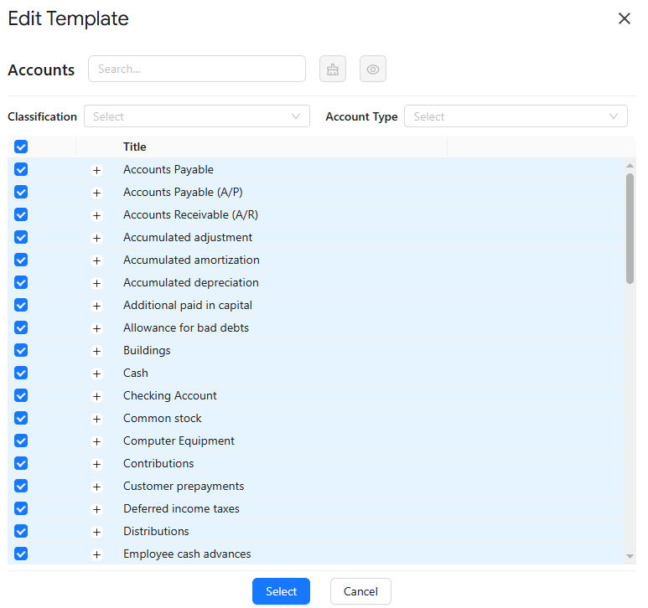Uncheck the Additional paid in capital checkbox
Screen dimensions: 648x608
tap(21, 305)
